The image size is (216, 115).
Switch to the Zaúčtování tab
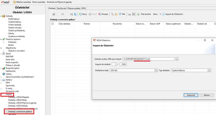point(62,8)
